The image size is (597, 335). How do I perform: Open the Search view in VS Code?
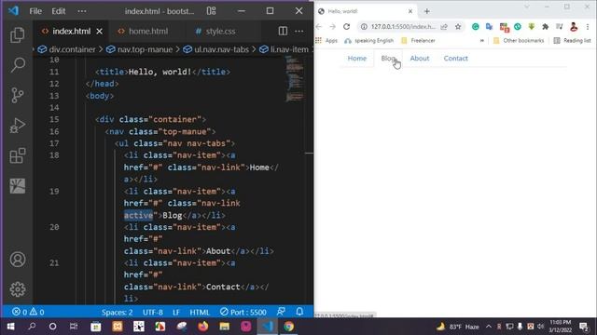tap(18, 65)
